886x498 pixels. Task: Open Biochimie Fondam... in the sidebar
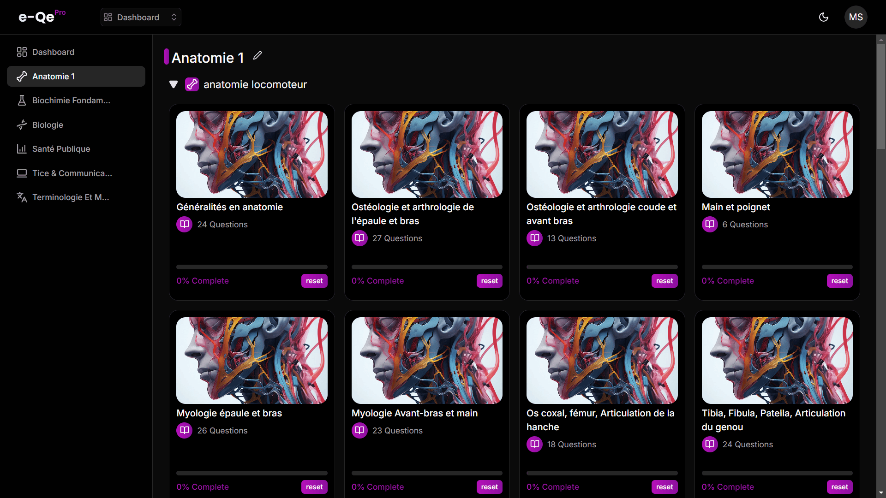pyautogui.click(x=71, y=101)
